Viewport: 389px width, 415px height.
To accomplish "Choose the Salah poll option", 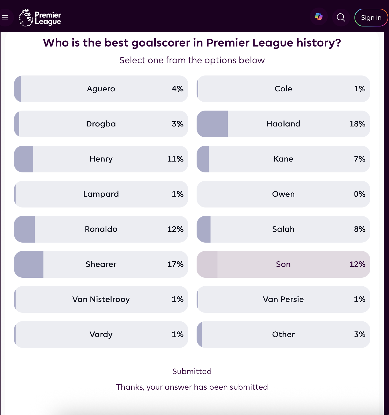I will (x=283, y=229).
